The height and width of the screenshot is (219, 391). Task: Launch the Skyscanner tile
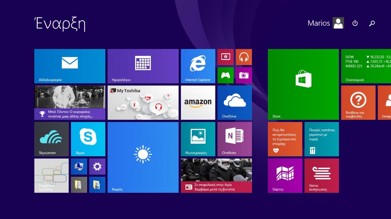pos(51,139)
